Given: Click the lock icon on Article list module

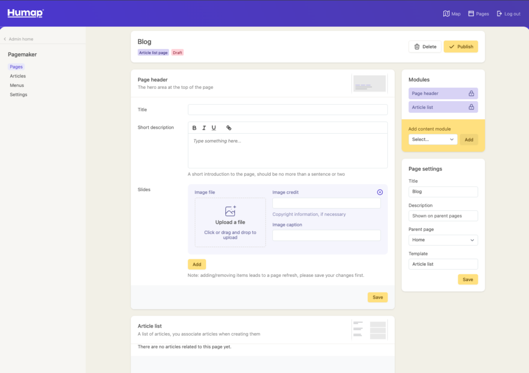Looking at the screenshot, I should 471,107.
